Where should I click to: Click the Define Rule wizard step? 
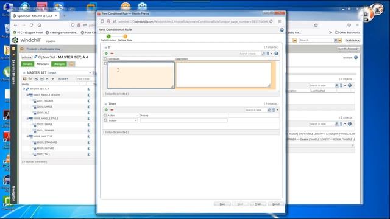pyautogui.click(x=125, y=38)
